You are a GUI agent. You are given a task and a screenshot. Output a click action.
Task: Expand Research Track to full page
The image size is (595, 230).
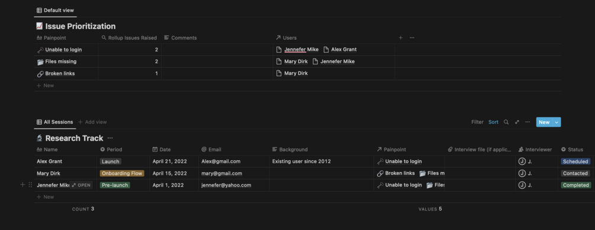coord(517,122)
